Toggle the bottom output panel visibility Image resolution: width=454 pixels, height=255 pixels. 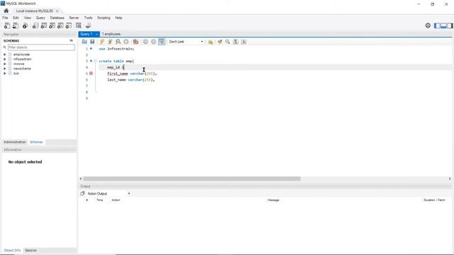click(443, 25)
